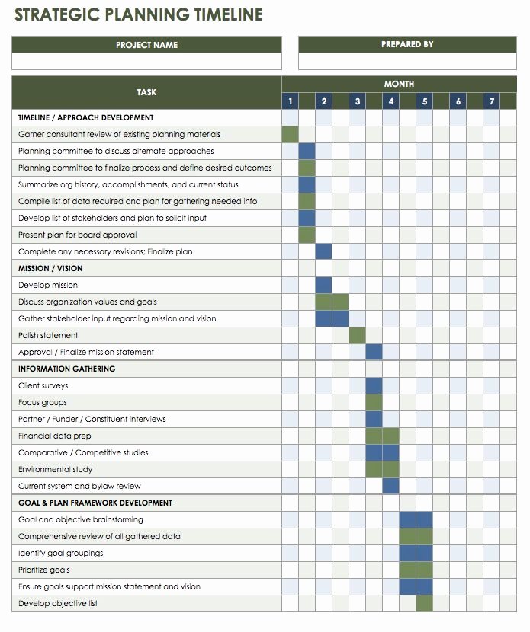This screenshot has width=530, height=632.
Task: Click the blue bar for Develop mission
Action: (324, 285)
